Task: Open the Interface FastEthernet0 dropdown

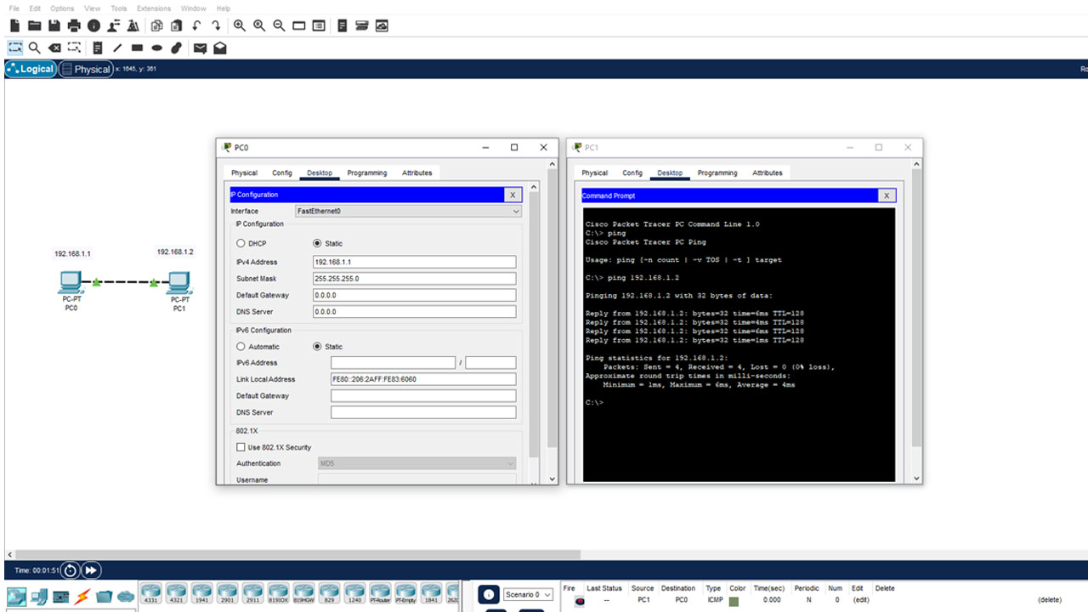Action: click(408, 211)
